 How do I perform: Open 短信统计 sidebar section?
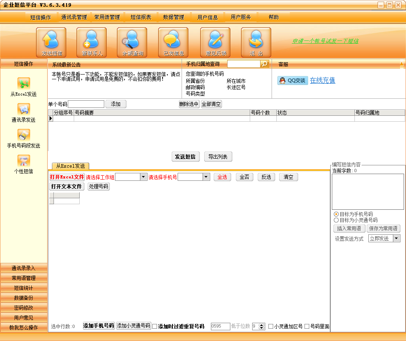click(24, 287)
